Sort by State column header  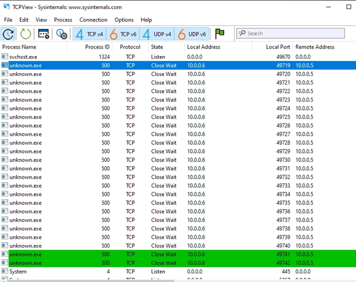coord(167,47)
